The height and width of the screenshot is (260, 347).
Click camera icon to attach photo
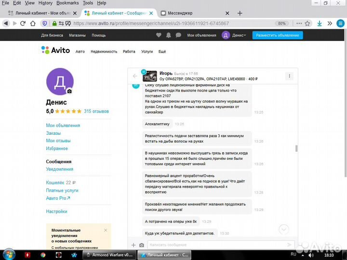[142, 245]
